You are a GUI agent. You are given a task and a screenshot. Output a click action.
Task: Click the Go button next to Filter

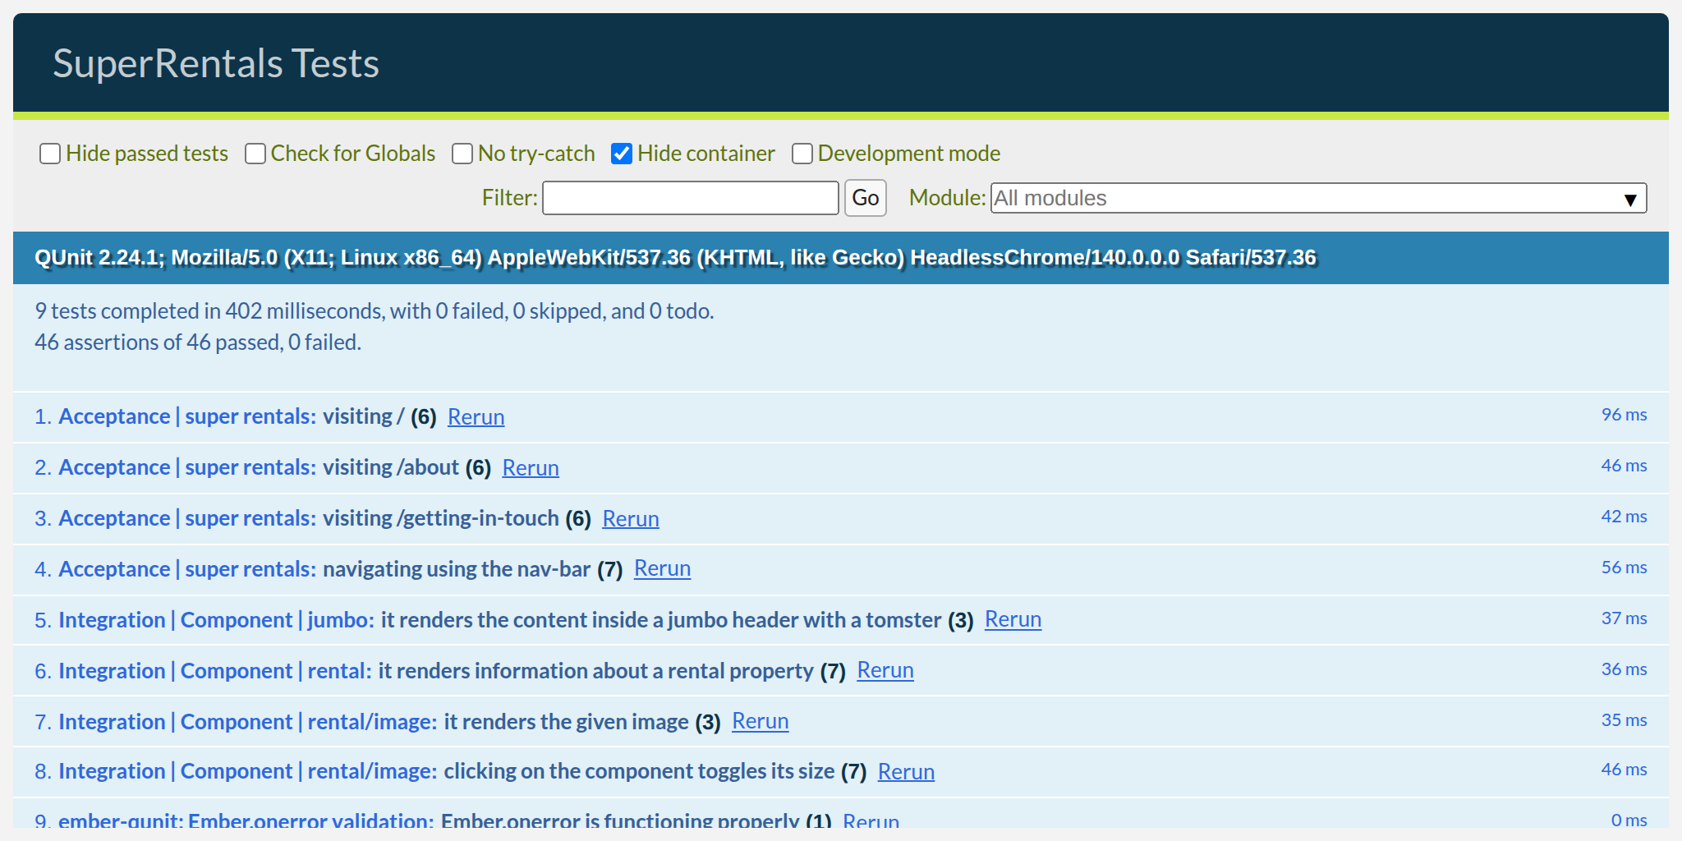865,198
